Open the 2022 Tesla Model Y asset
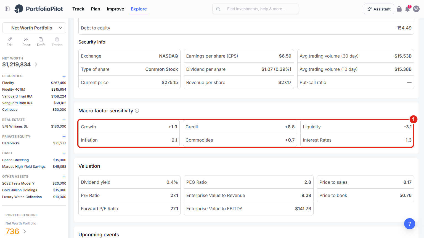 (34, 183)
